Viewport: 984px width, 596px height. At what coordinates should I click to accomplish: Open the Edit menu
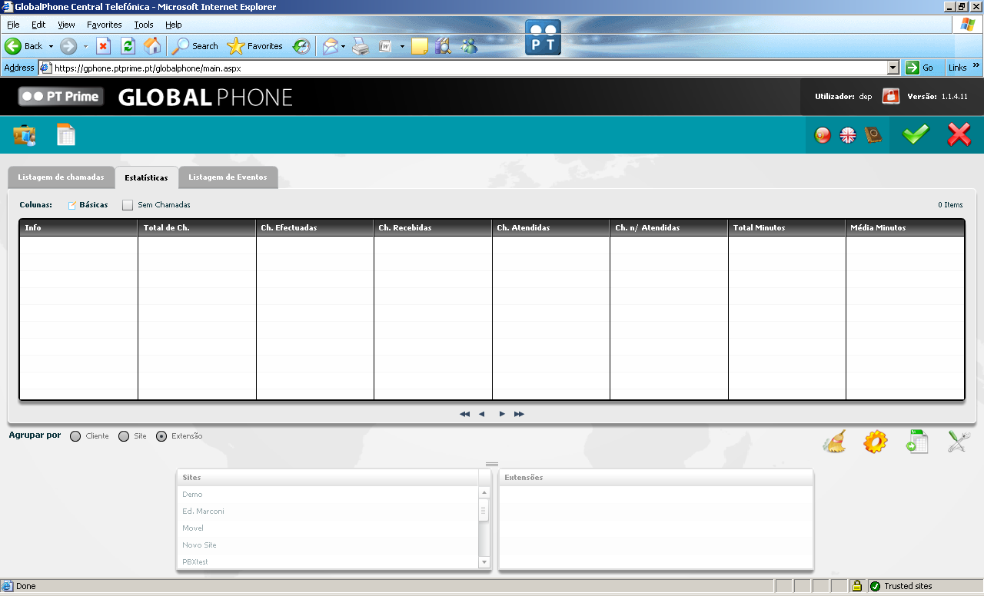tap(38, 25)
